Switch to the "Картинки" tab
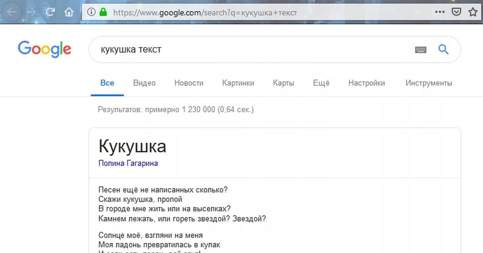The height and width of the screenshot is (253, 483). pyautogui.click(x=238, y=83)
